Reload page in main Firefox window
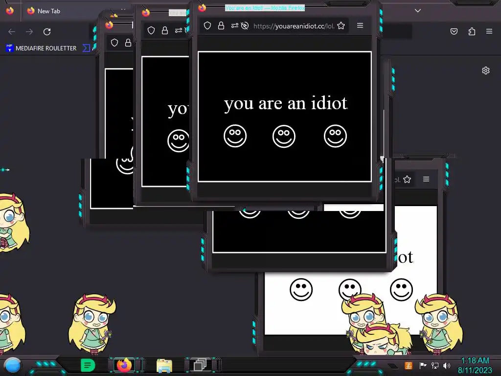The width and height of the screenshot is (501, 376). pyautogui.click(x=47, y=32)
